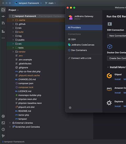Select All Providers in Gateway sidebar
Screen dimensions: 126x144
click(x=84, y=27)
